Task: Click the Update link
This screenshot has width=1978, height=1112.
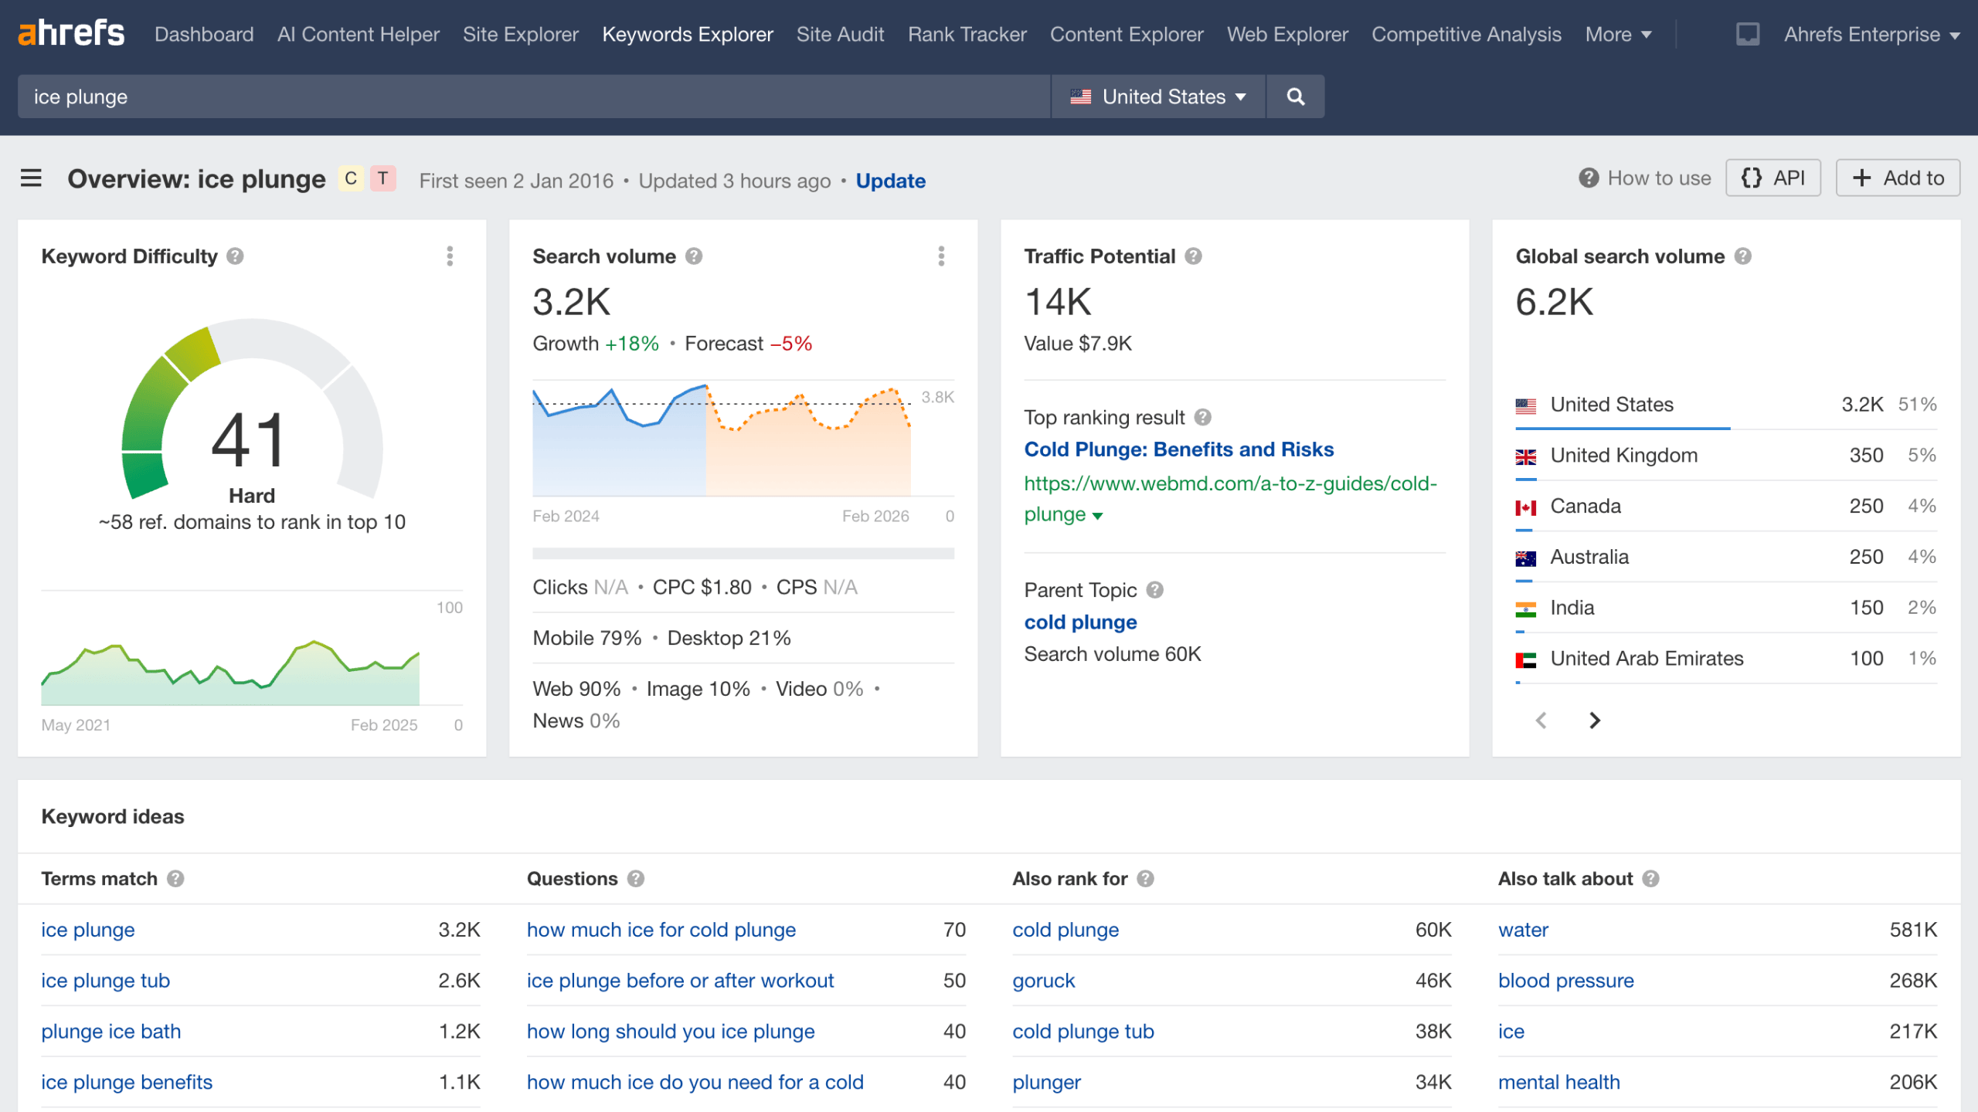Action: coord(890,180)
